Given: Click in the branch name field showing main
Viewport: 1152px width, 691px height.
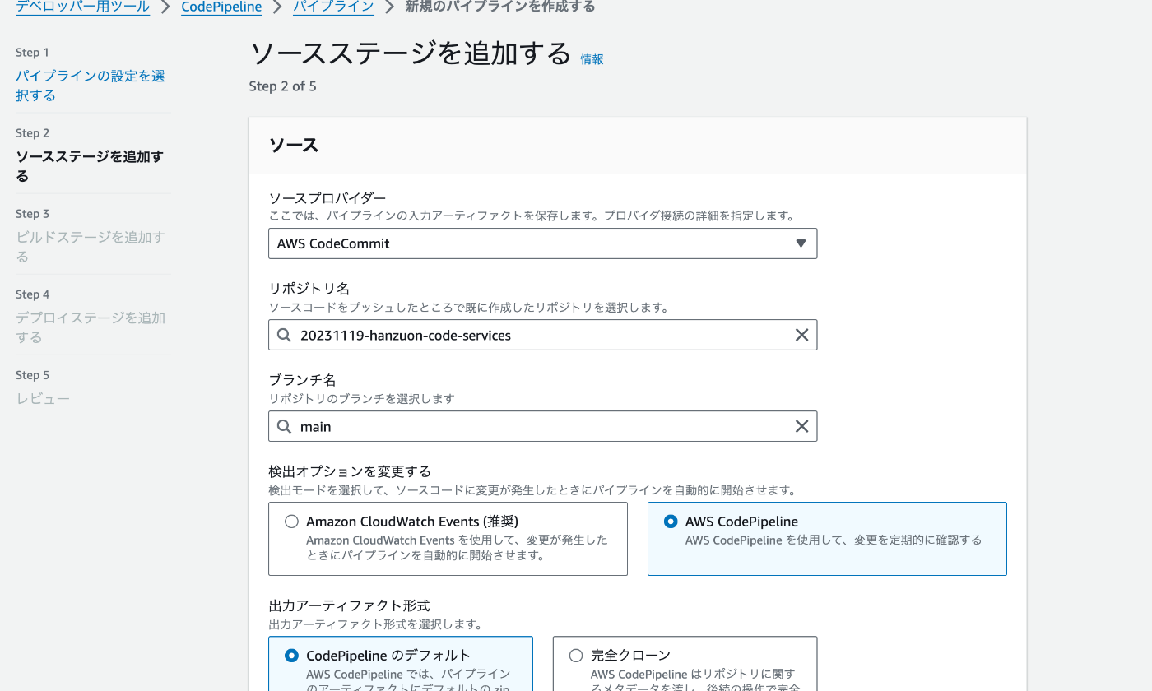Looking at the screenshot, I should click(x=542, y=426).
